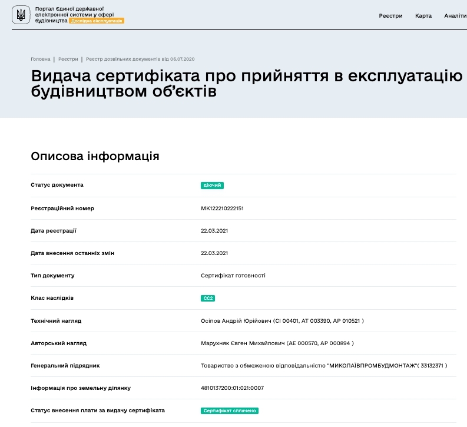
Task: Open the portal title link in the header
Action: click(74, 15)
